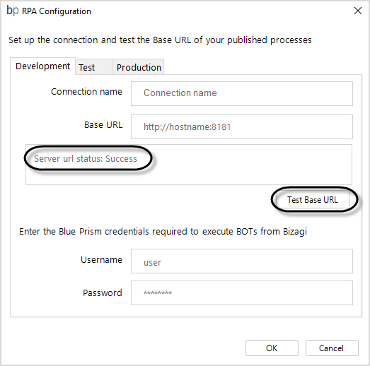Click the 'Set up the connection' instruction text
The width and height of the screenshot is (370, 366).
(160, 40)
